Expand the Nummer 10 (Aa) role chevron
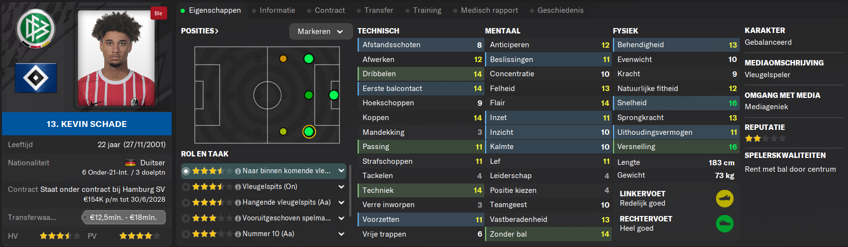Image resolution: width=848 pixels, height=247 pixels. click(341, 234)
